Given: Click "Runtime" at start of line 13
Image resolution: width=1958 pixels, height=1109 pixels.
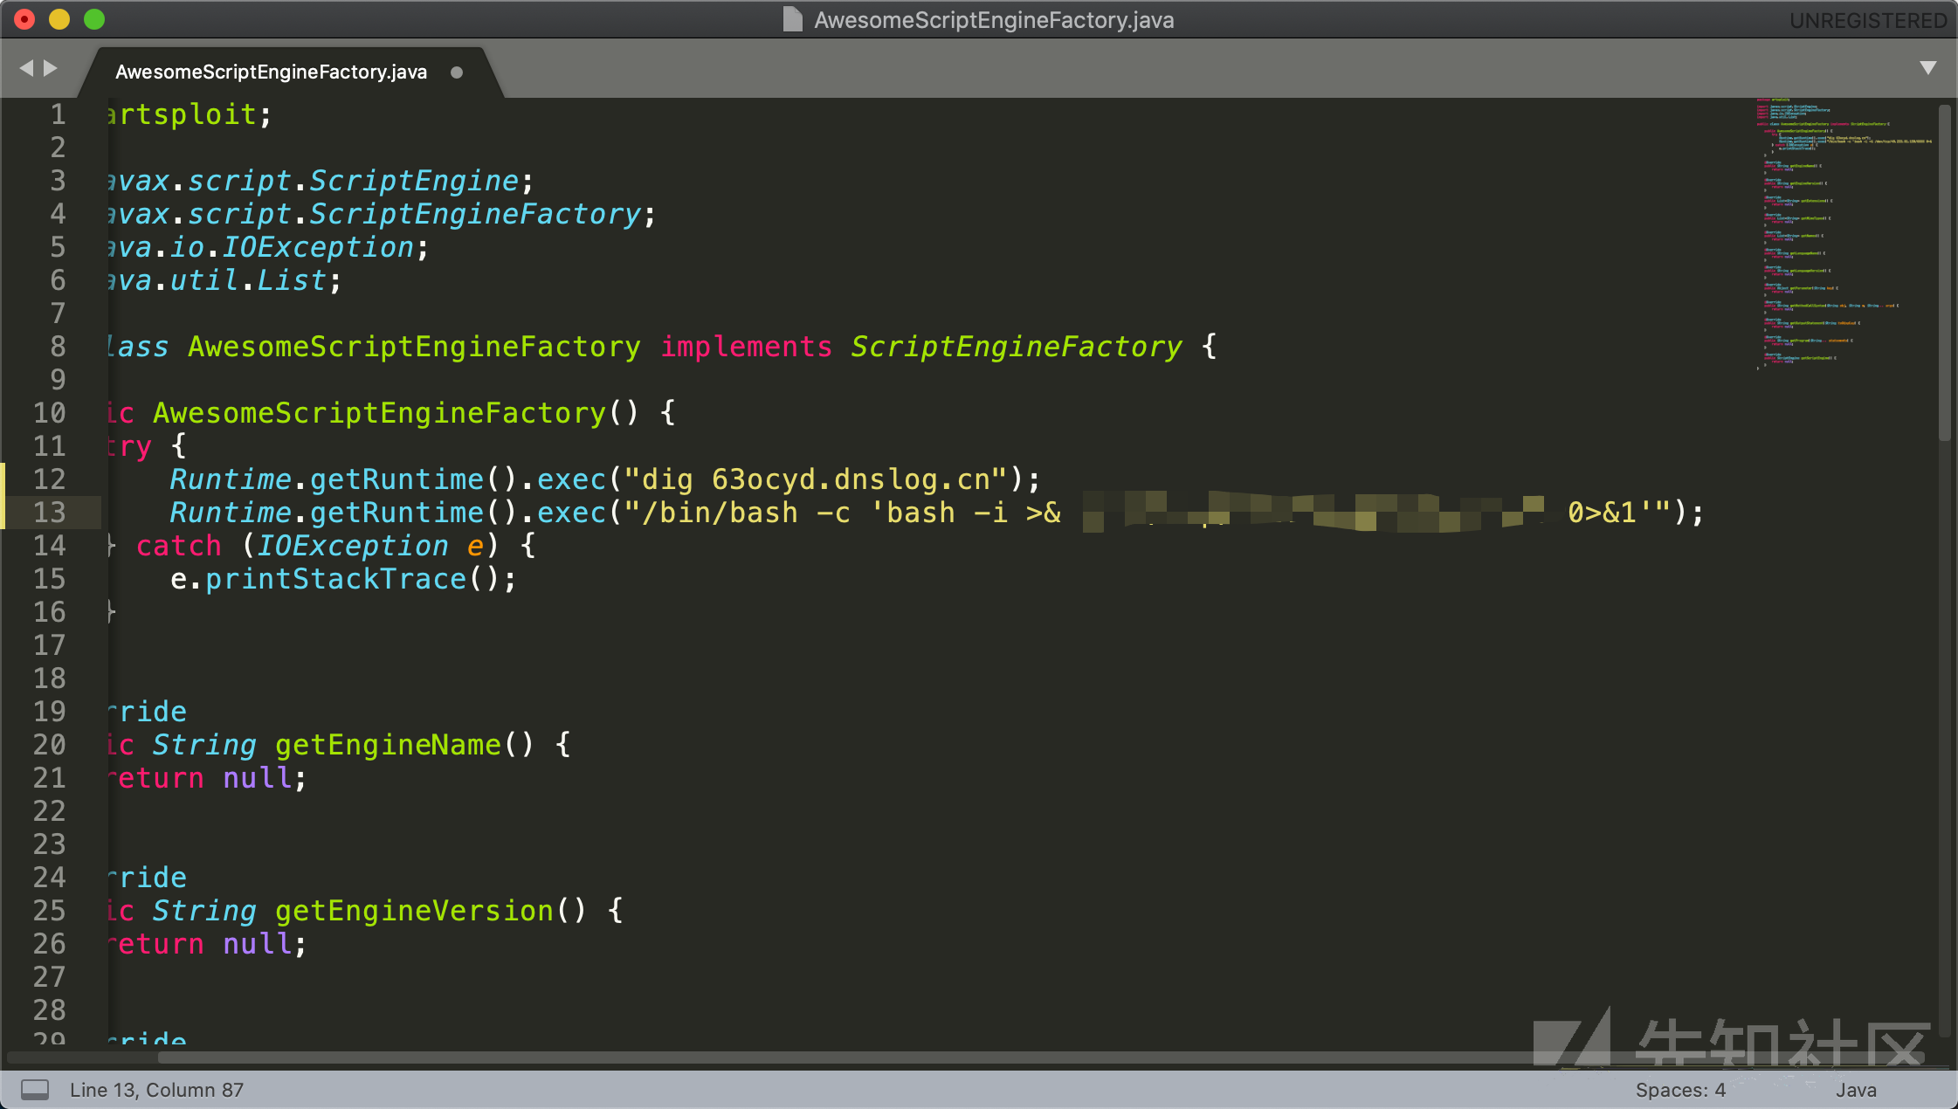Looking at the screenshot, I should pyautogui.click(x=231, y=513).
